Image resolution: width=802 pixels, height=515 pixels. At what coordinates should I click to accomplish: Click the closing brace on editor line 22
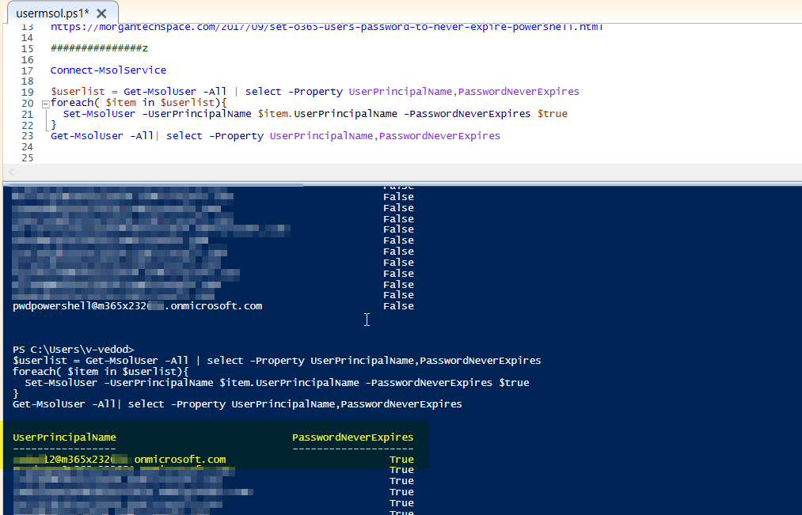click(x=54, y=125)
